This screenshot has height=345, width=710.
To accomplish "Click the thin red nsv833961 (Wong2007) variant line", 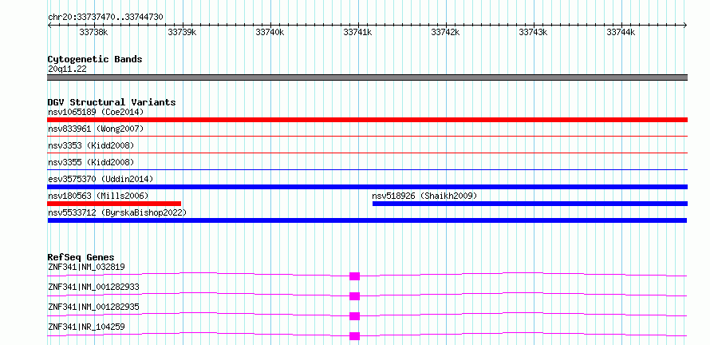I will pos(367,136).
